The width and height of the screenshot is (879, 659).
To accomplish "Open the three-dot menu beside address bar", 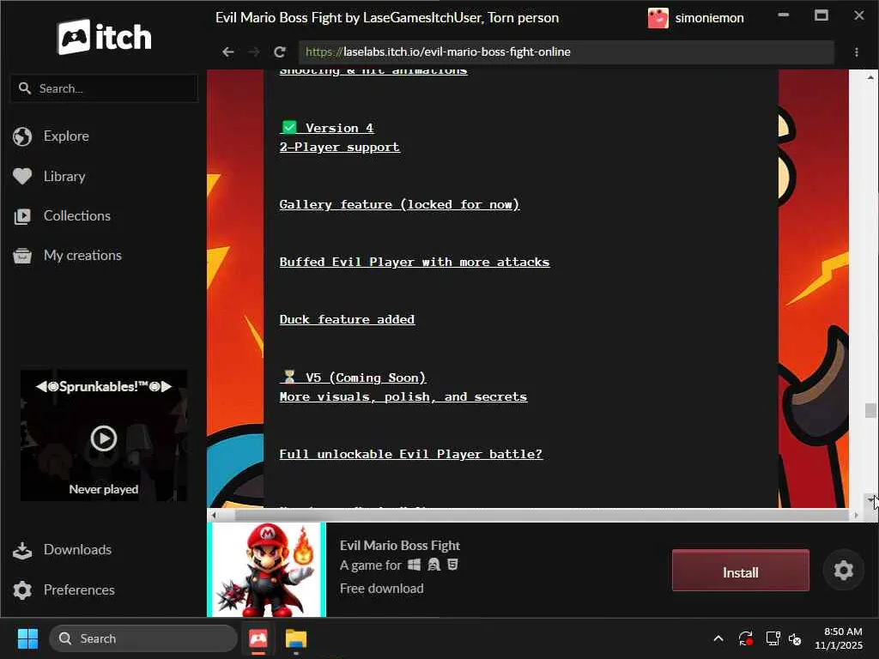I will 857,52.
